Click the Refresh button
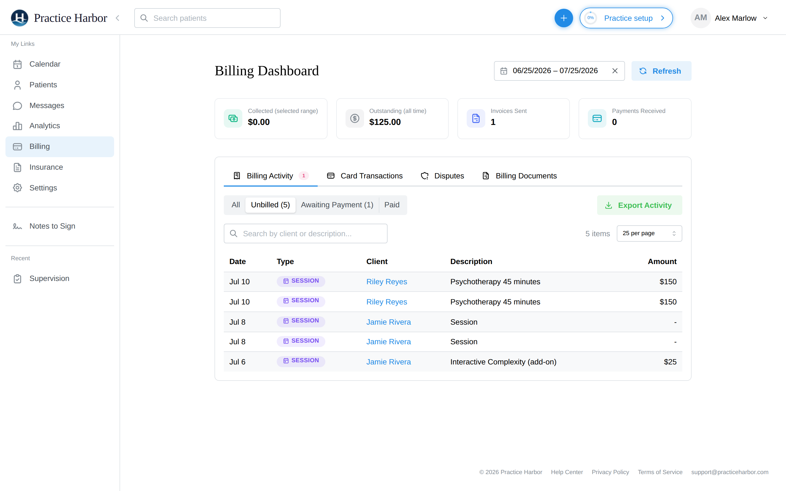786x491 pixels. (x=661, y=71)
